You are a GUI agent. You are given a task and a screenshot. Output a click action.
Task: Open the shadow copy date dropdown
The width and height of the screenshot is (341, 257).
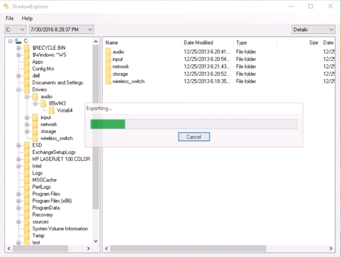(62, 30)
